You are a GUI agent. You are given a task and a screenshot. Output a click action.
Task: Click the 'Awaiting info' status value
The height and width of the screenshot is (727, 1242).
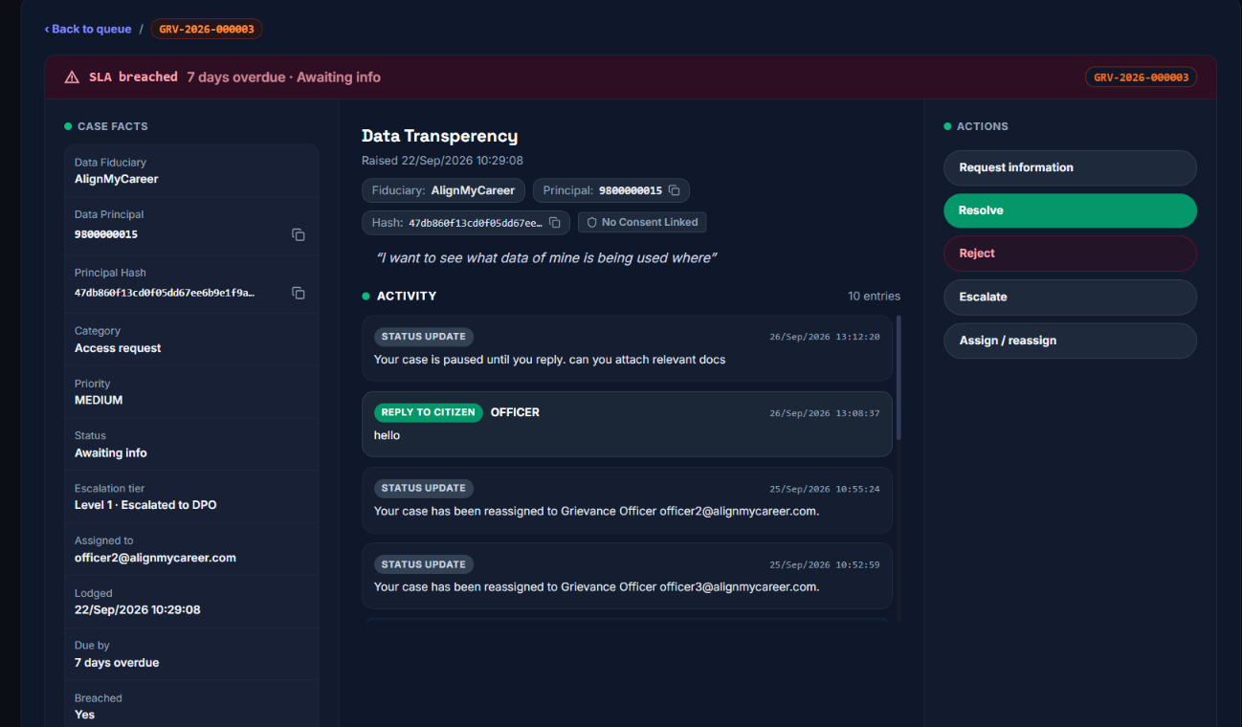(111, 453)
